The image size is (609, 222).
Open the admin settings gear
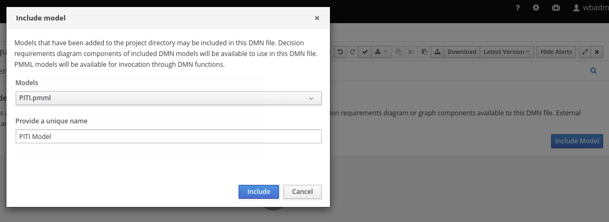[536, 8]
